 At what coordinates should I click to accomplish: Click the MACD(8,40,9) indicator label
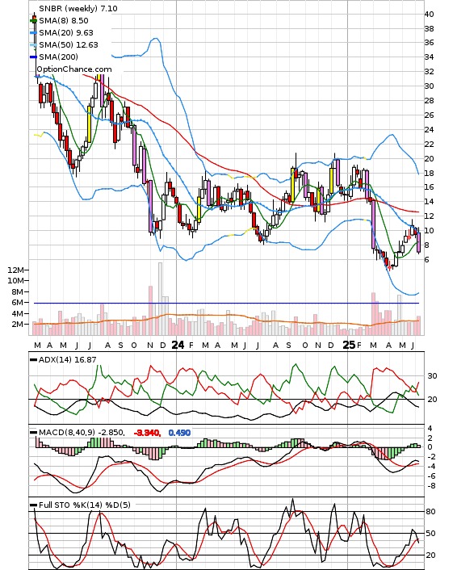coord(82,432)
